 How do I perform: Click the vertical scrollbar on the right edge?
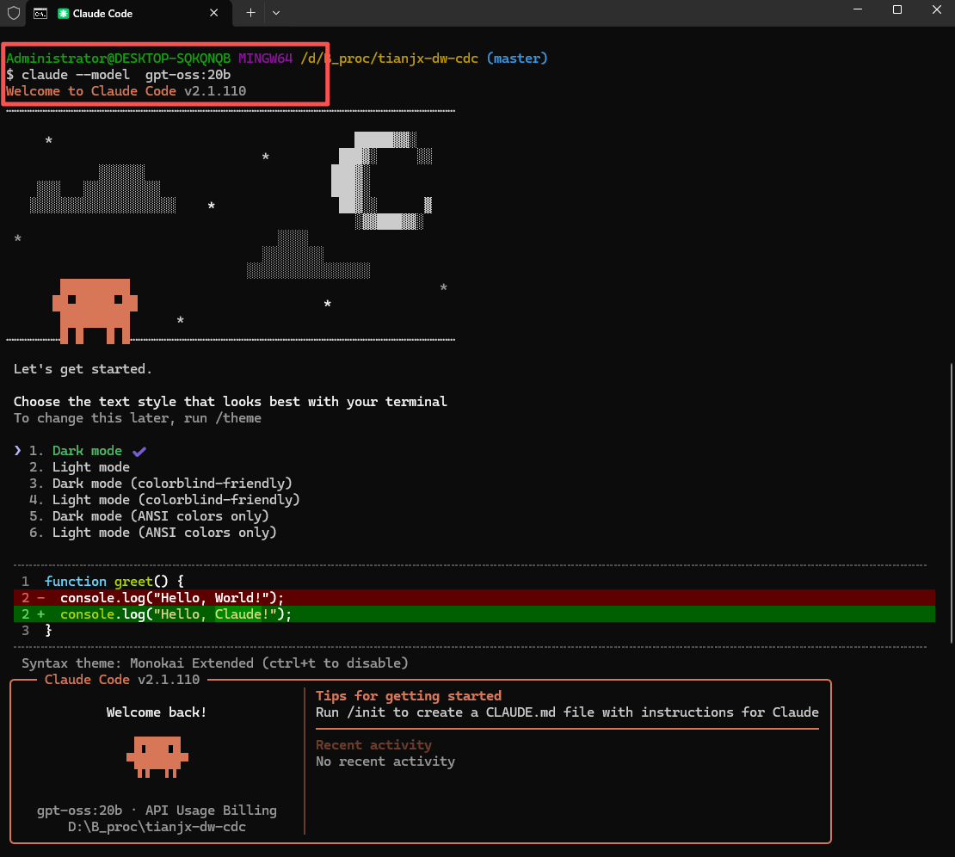(x=952, y=502)
